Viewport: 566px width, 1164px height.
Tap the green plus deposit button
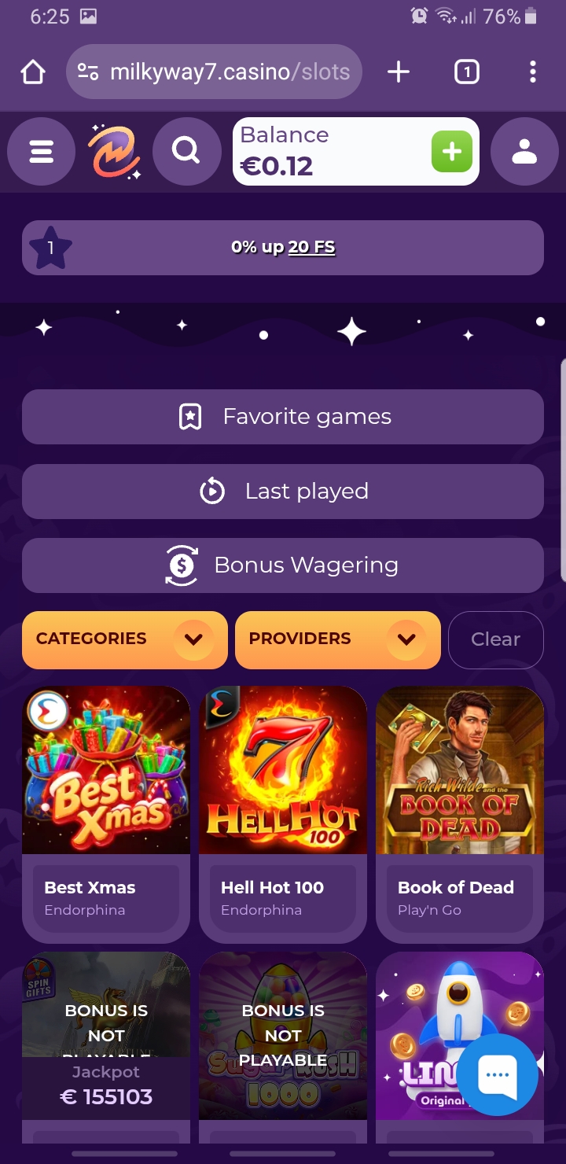452,152
